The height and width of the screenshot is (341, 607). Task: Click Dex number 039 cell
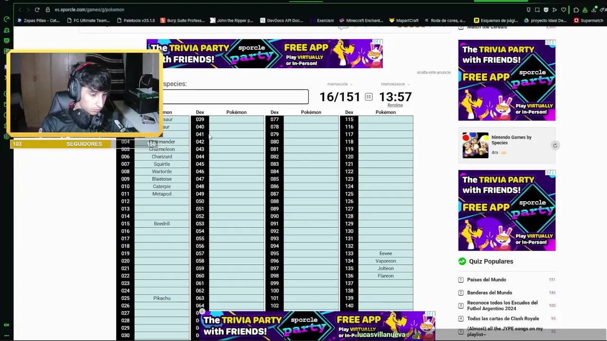pos(200,119)
